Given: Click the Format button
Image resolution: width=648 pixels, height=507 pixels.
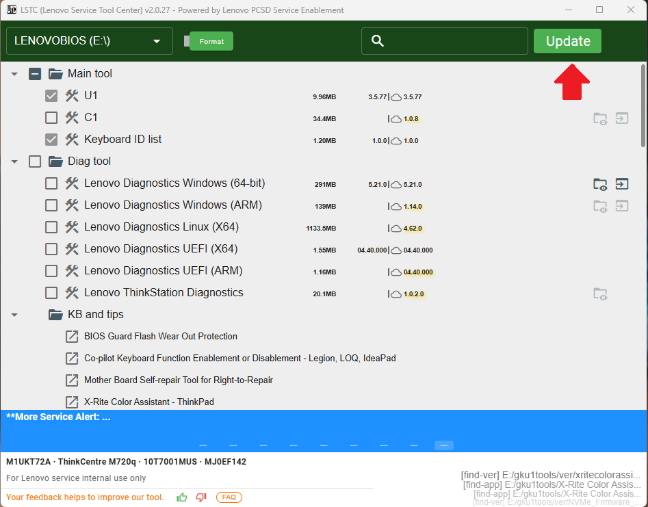Looking at the screenshot, I should pos(211,41).
